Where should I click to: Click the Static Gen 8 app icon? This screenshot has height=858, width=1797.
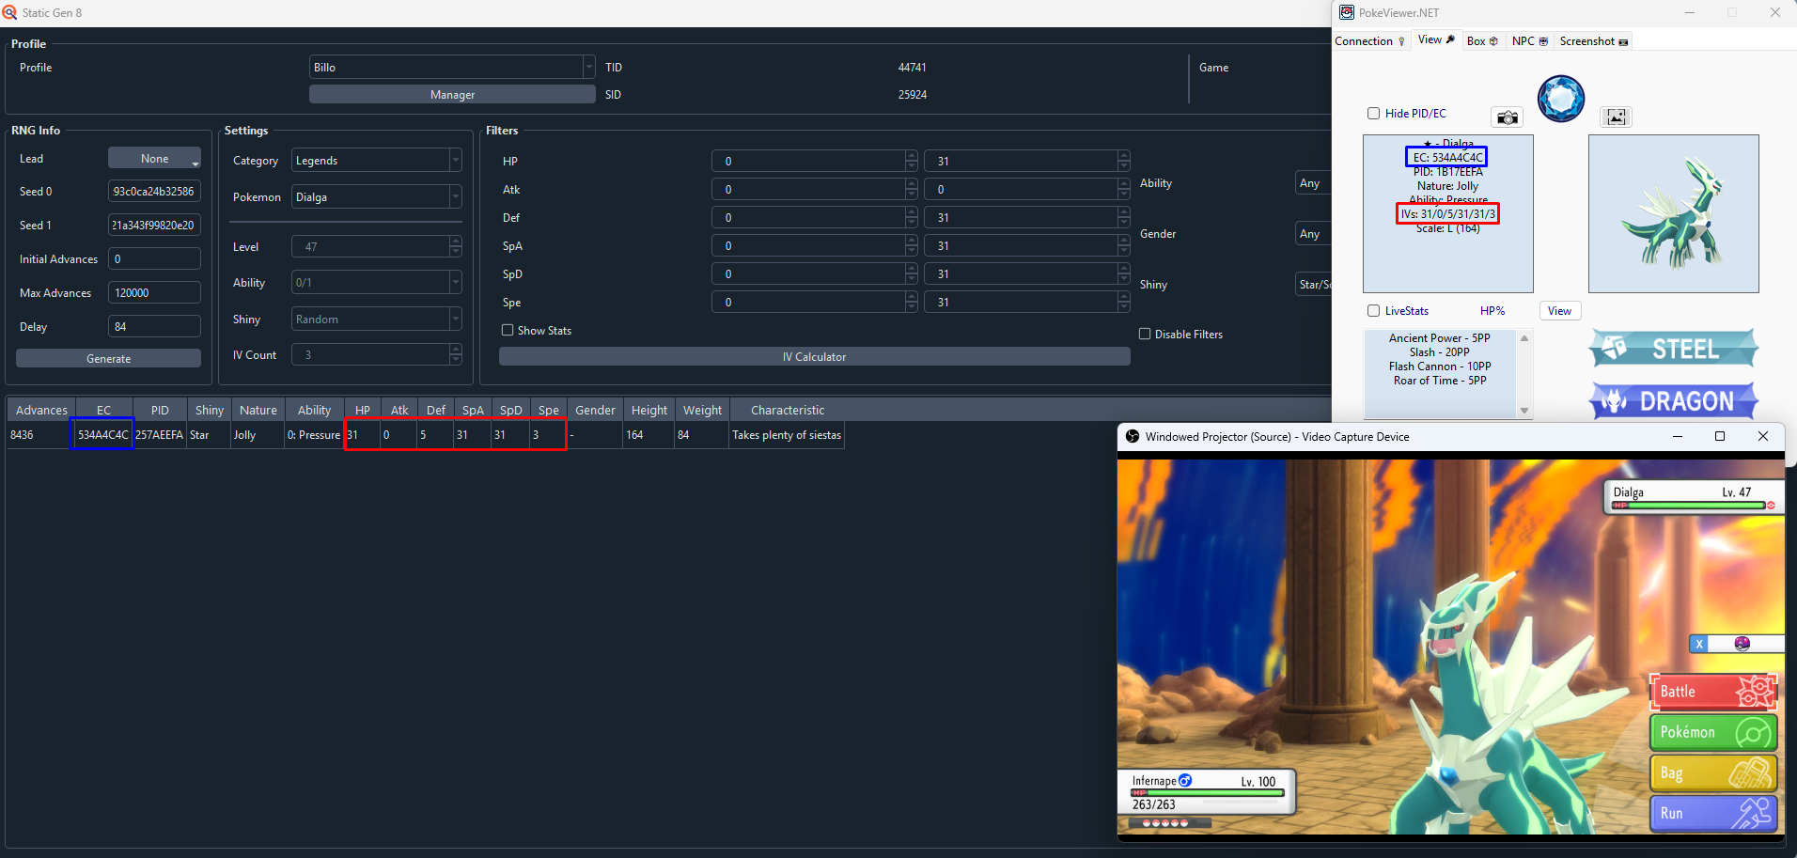9,12
